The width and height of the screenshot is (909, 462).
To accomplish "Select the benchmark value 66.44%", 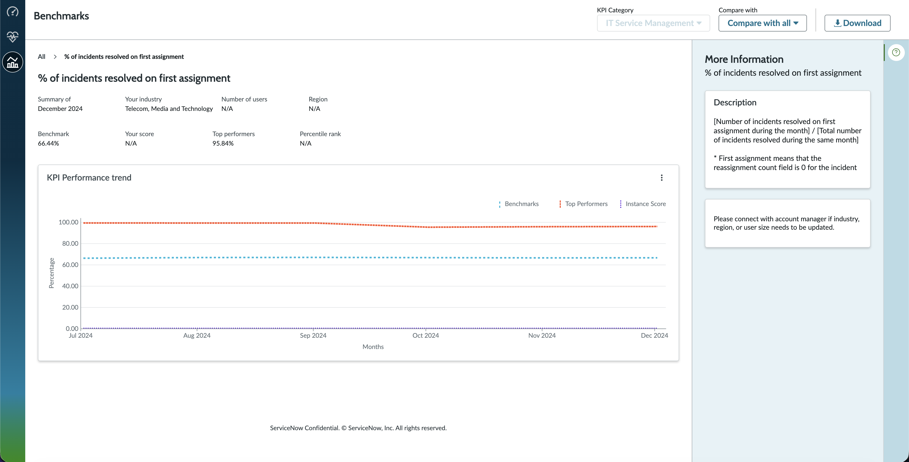I will click(x=48, y=143).
